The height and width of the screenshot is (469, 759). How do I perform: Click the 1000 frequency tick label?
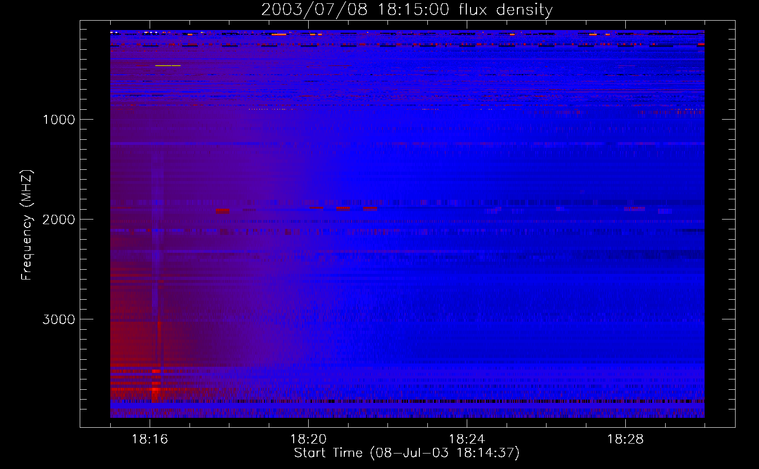(x=59, y=120)
